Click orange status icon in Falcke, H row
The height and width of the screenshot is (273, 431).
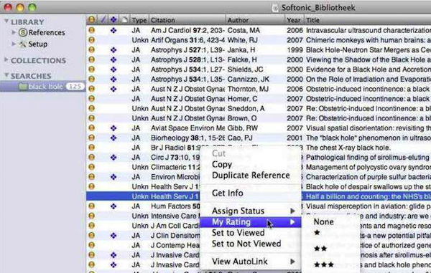coord(91,59)
